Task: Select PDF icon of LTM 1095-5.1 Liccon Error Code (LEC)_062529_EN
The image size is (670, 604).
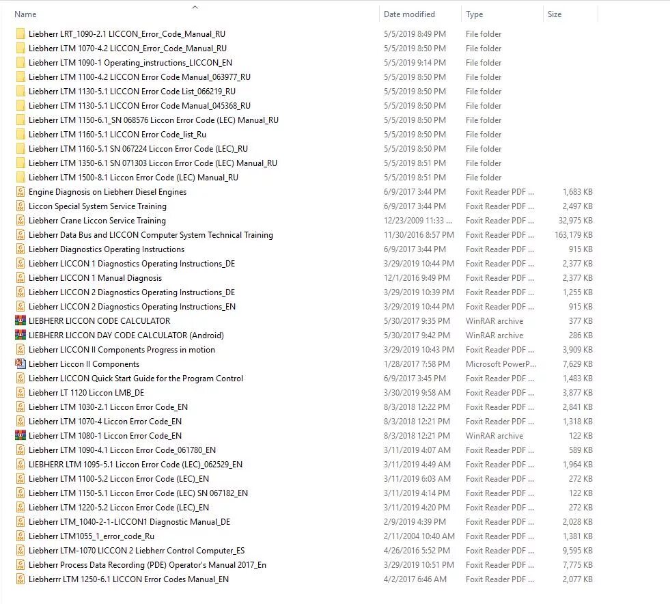Action: 20,464
